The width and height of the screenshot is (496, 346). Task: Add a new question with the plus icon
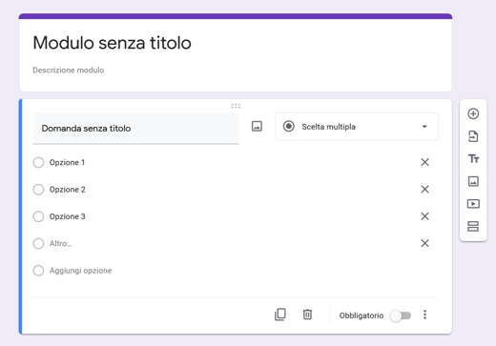473,113
